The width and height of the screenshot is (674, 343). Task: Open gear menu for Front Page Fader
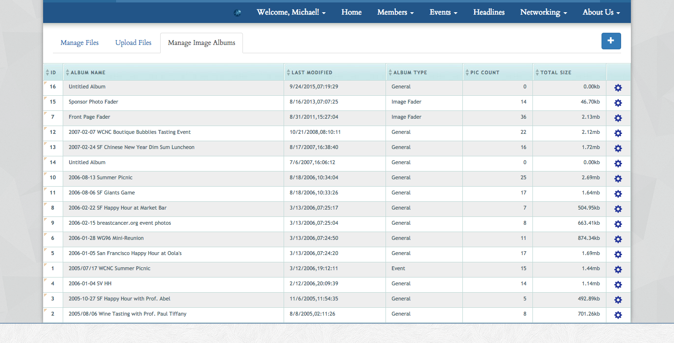point(618,118)
